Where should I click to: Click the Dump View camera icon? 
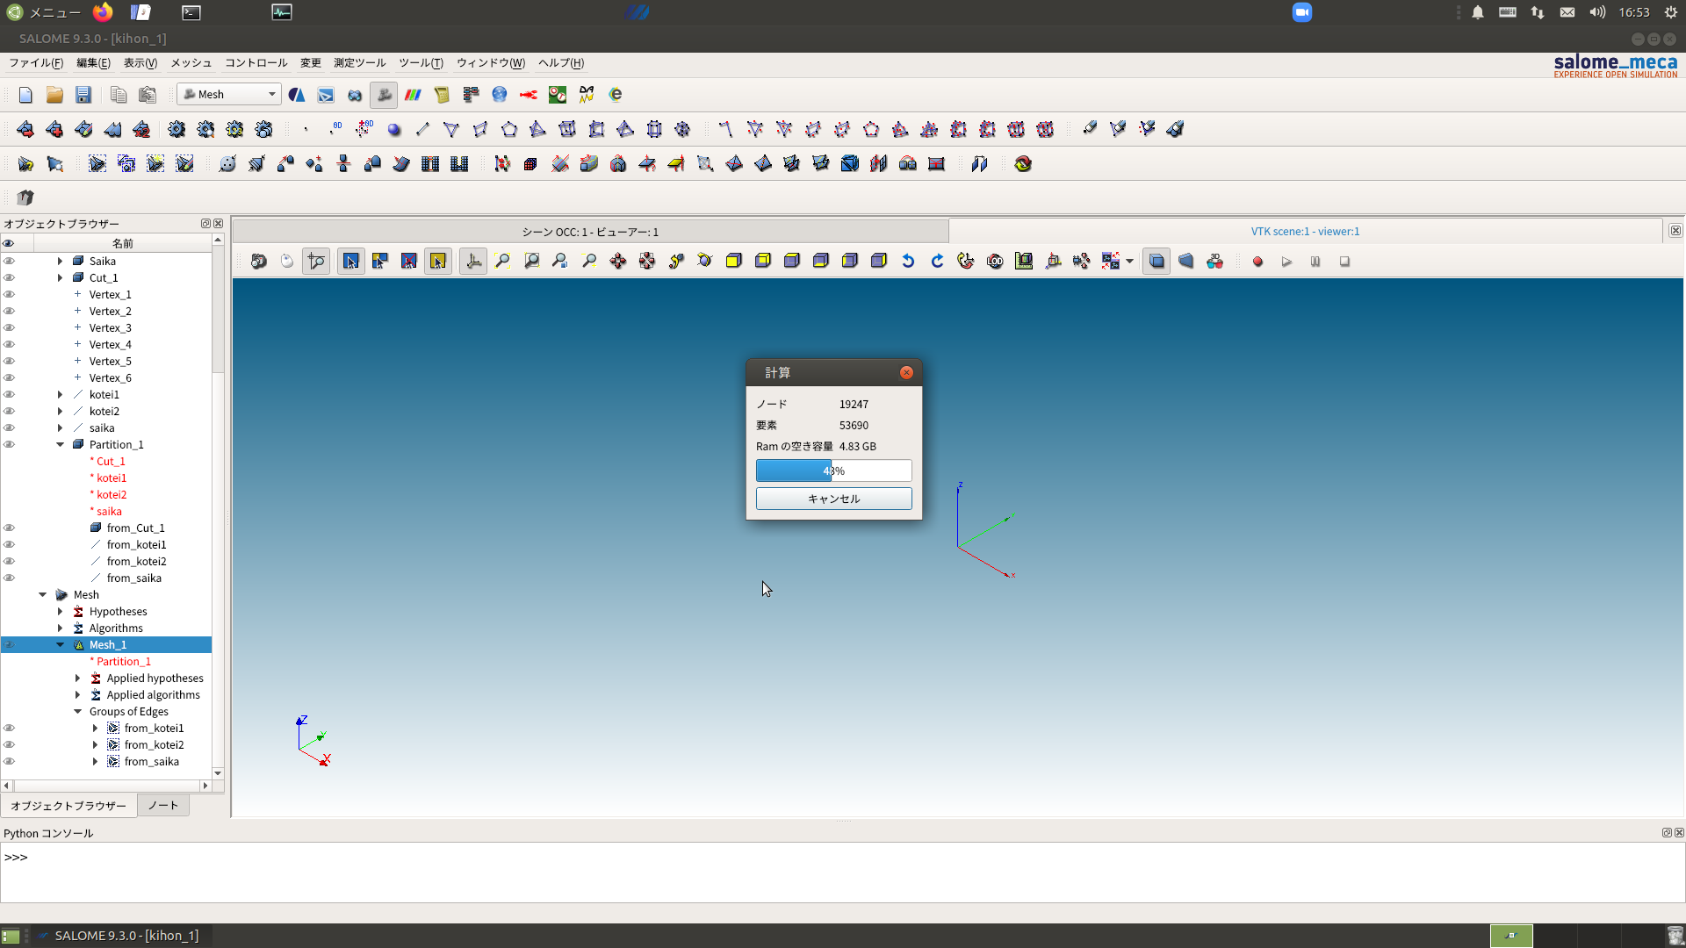pos(259,262)
